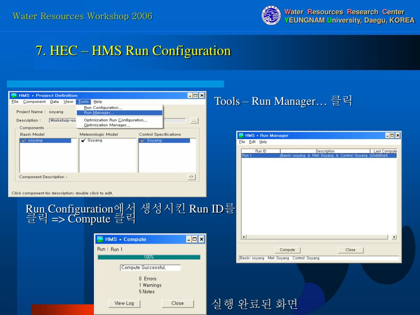Image resolution: width=420 pixels, height=315 pixels.
Task: Open the File menu in Project Definition
Action: (x=15, y=102)
